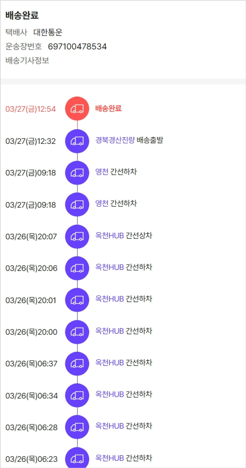Open the 옥천HUB link in the 20:00 row
Image resolution: width=246 pixels, height=468 pixels.
pos(110,331)
